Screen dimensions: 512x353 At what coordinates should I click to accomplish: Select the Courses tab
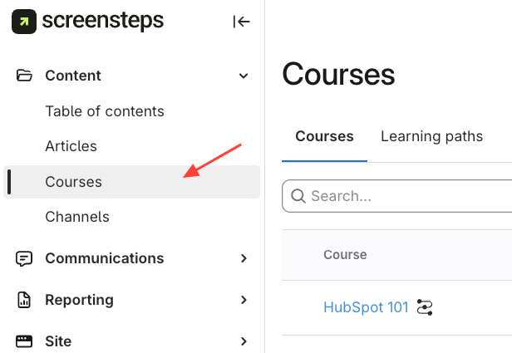coord(324,136)
